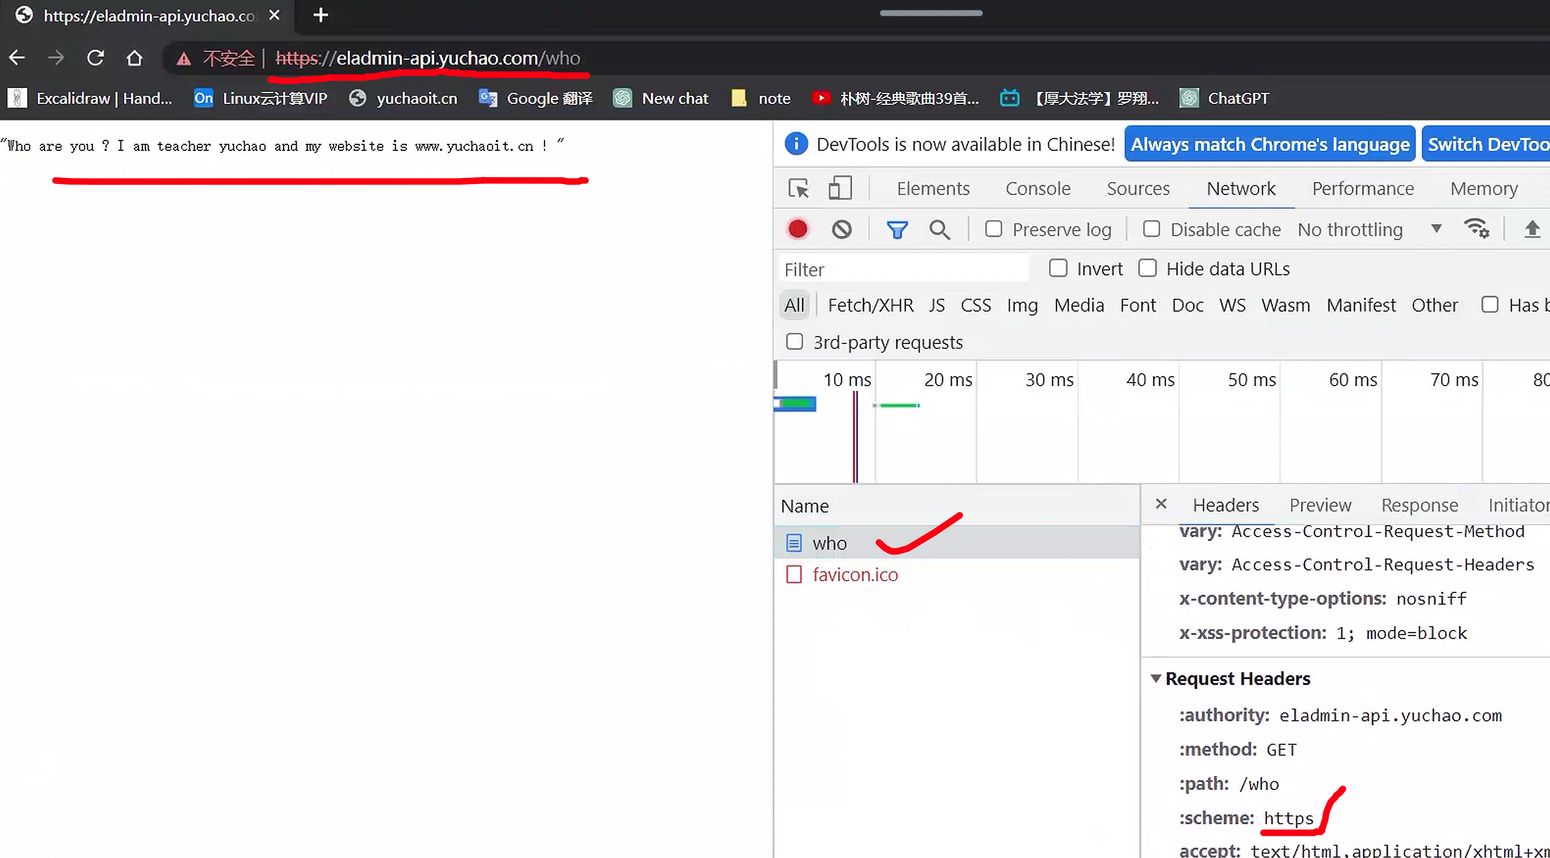
Task: Collapse the Request Headers section
Action: point(1155,678)
